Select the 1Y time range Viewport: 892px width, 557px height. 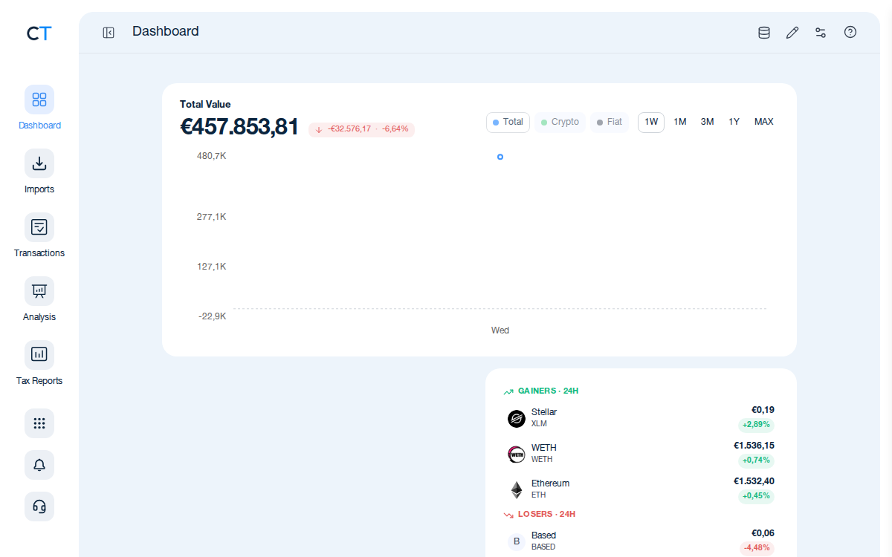pos(734,123)
